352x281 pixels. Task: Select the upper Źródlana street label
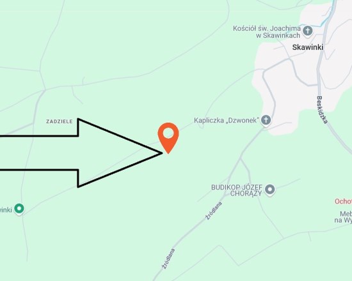coord(214,211)
